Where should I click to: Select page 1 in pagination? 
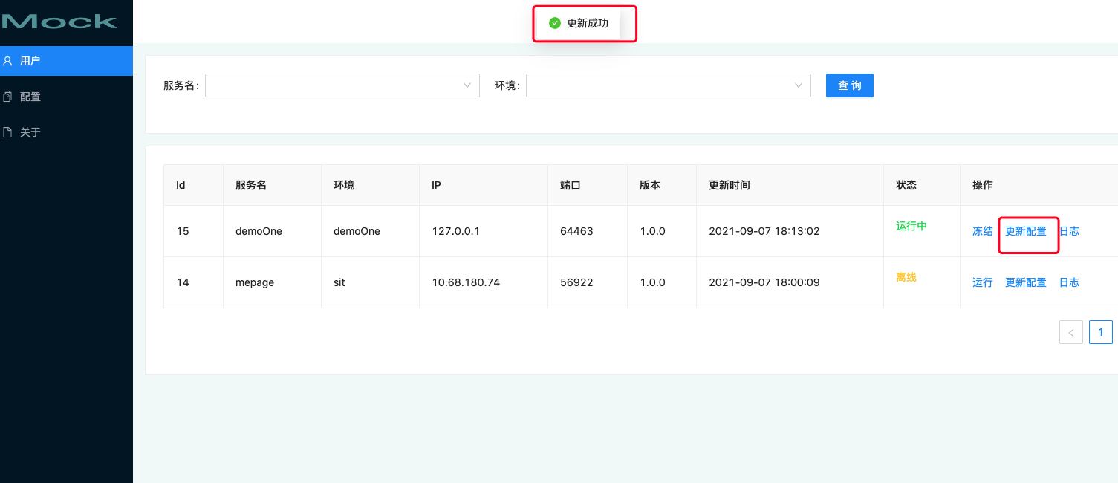1100,332
